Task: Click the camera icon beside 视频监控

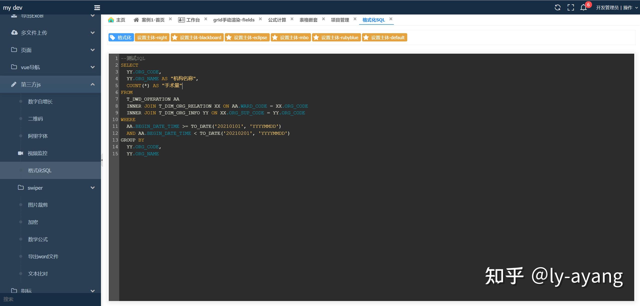Action: coord(20,153)
